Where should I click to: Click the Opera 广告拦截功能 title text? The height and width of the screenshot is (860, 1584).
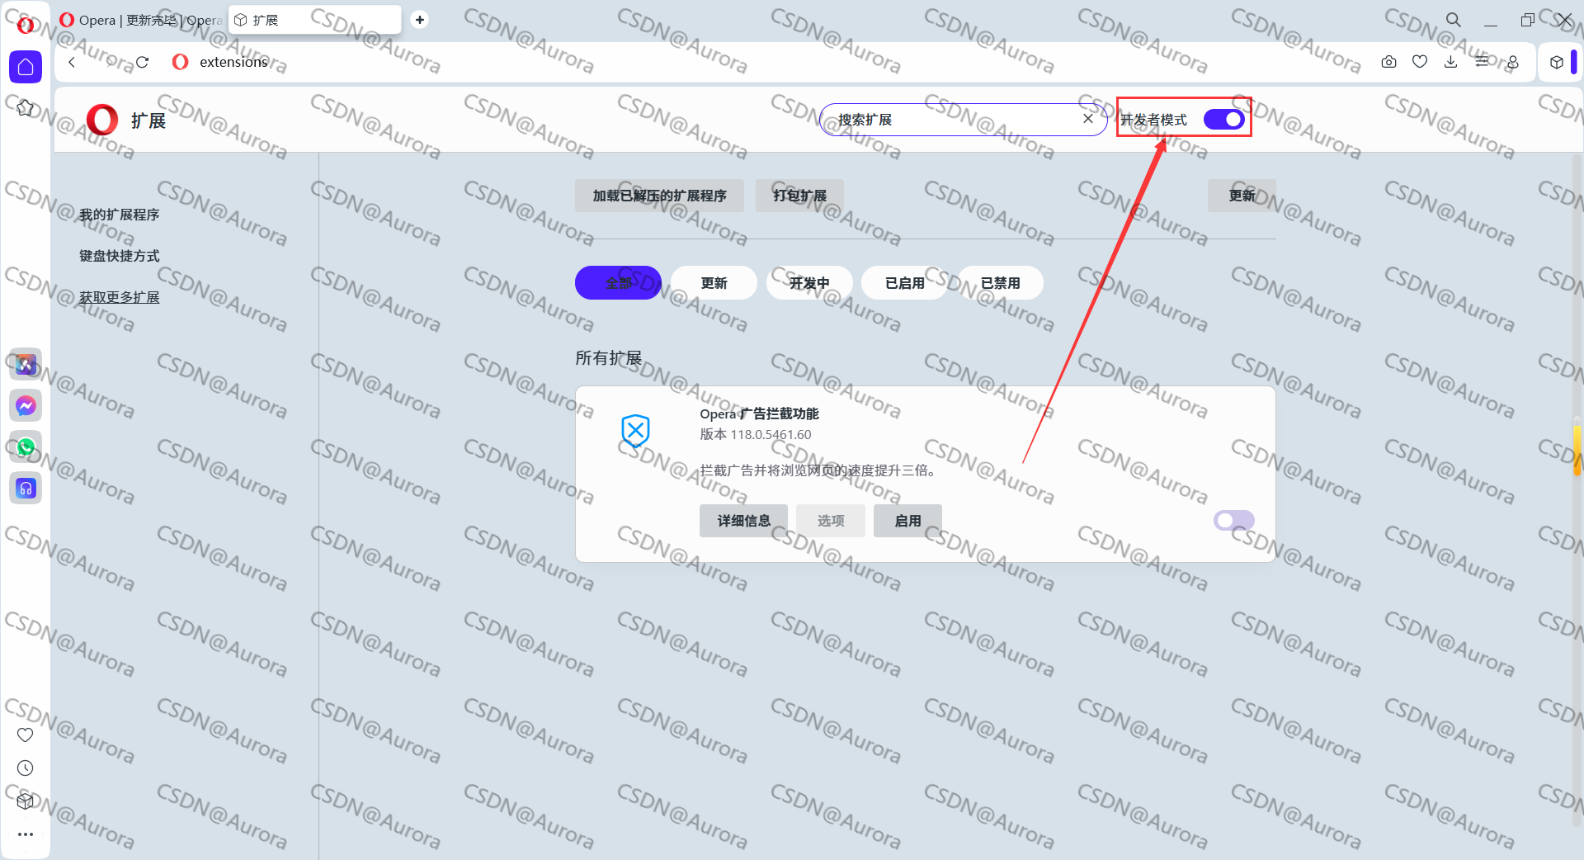[759, 413]
